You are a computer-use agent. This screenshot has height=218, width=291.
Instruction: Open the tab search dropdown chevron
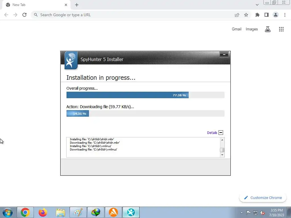coord(257,5)
